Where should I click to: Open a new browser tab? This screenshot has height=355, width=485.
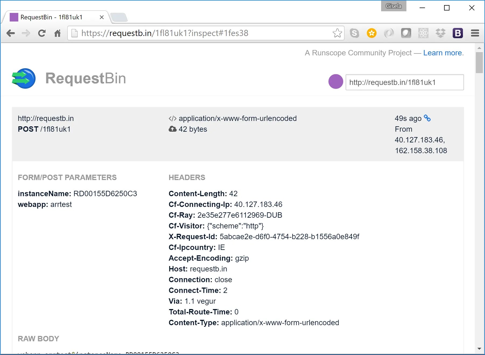[x=119, y=17]
